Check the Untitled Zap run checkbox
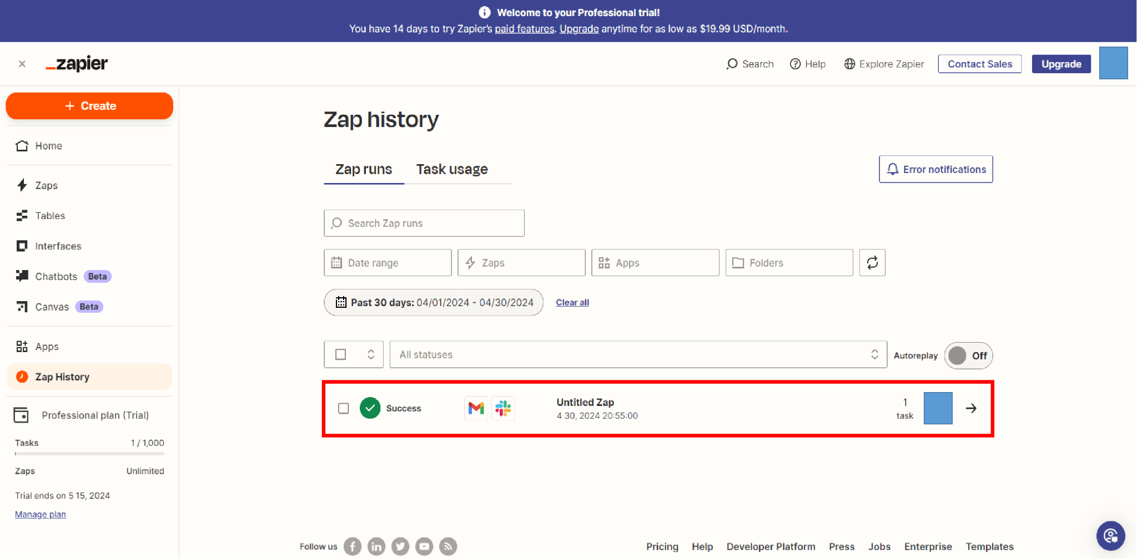 click(344, 408)
